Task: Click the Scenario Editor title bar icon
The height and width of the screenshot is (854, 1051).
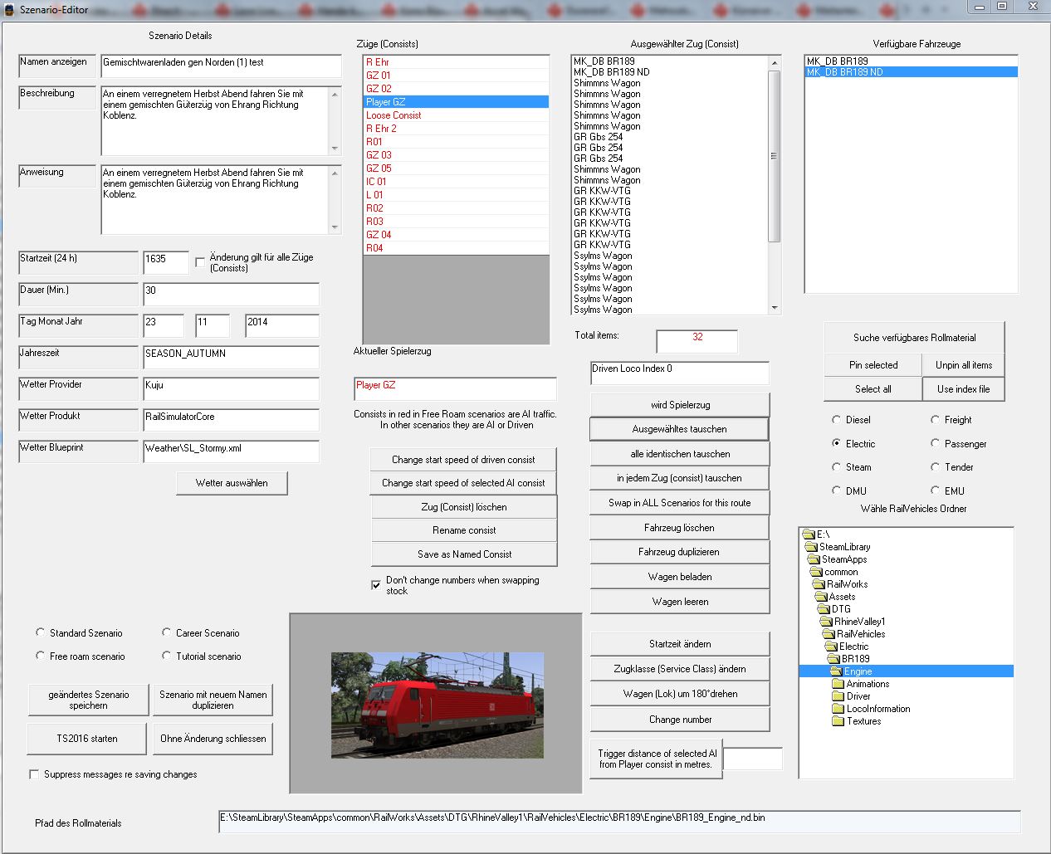Action: (x=8, y=9)
